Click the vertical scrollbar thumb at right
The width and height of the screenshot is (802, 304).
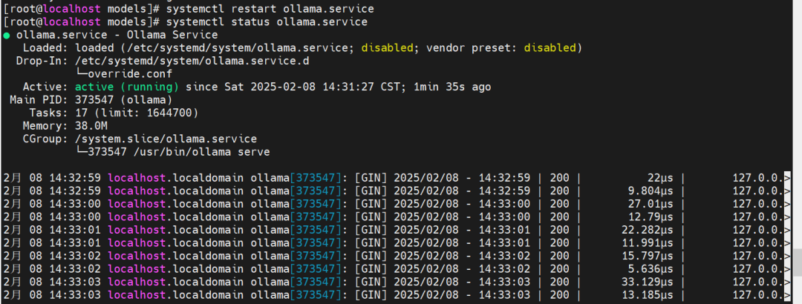[795, 262]
